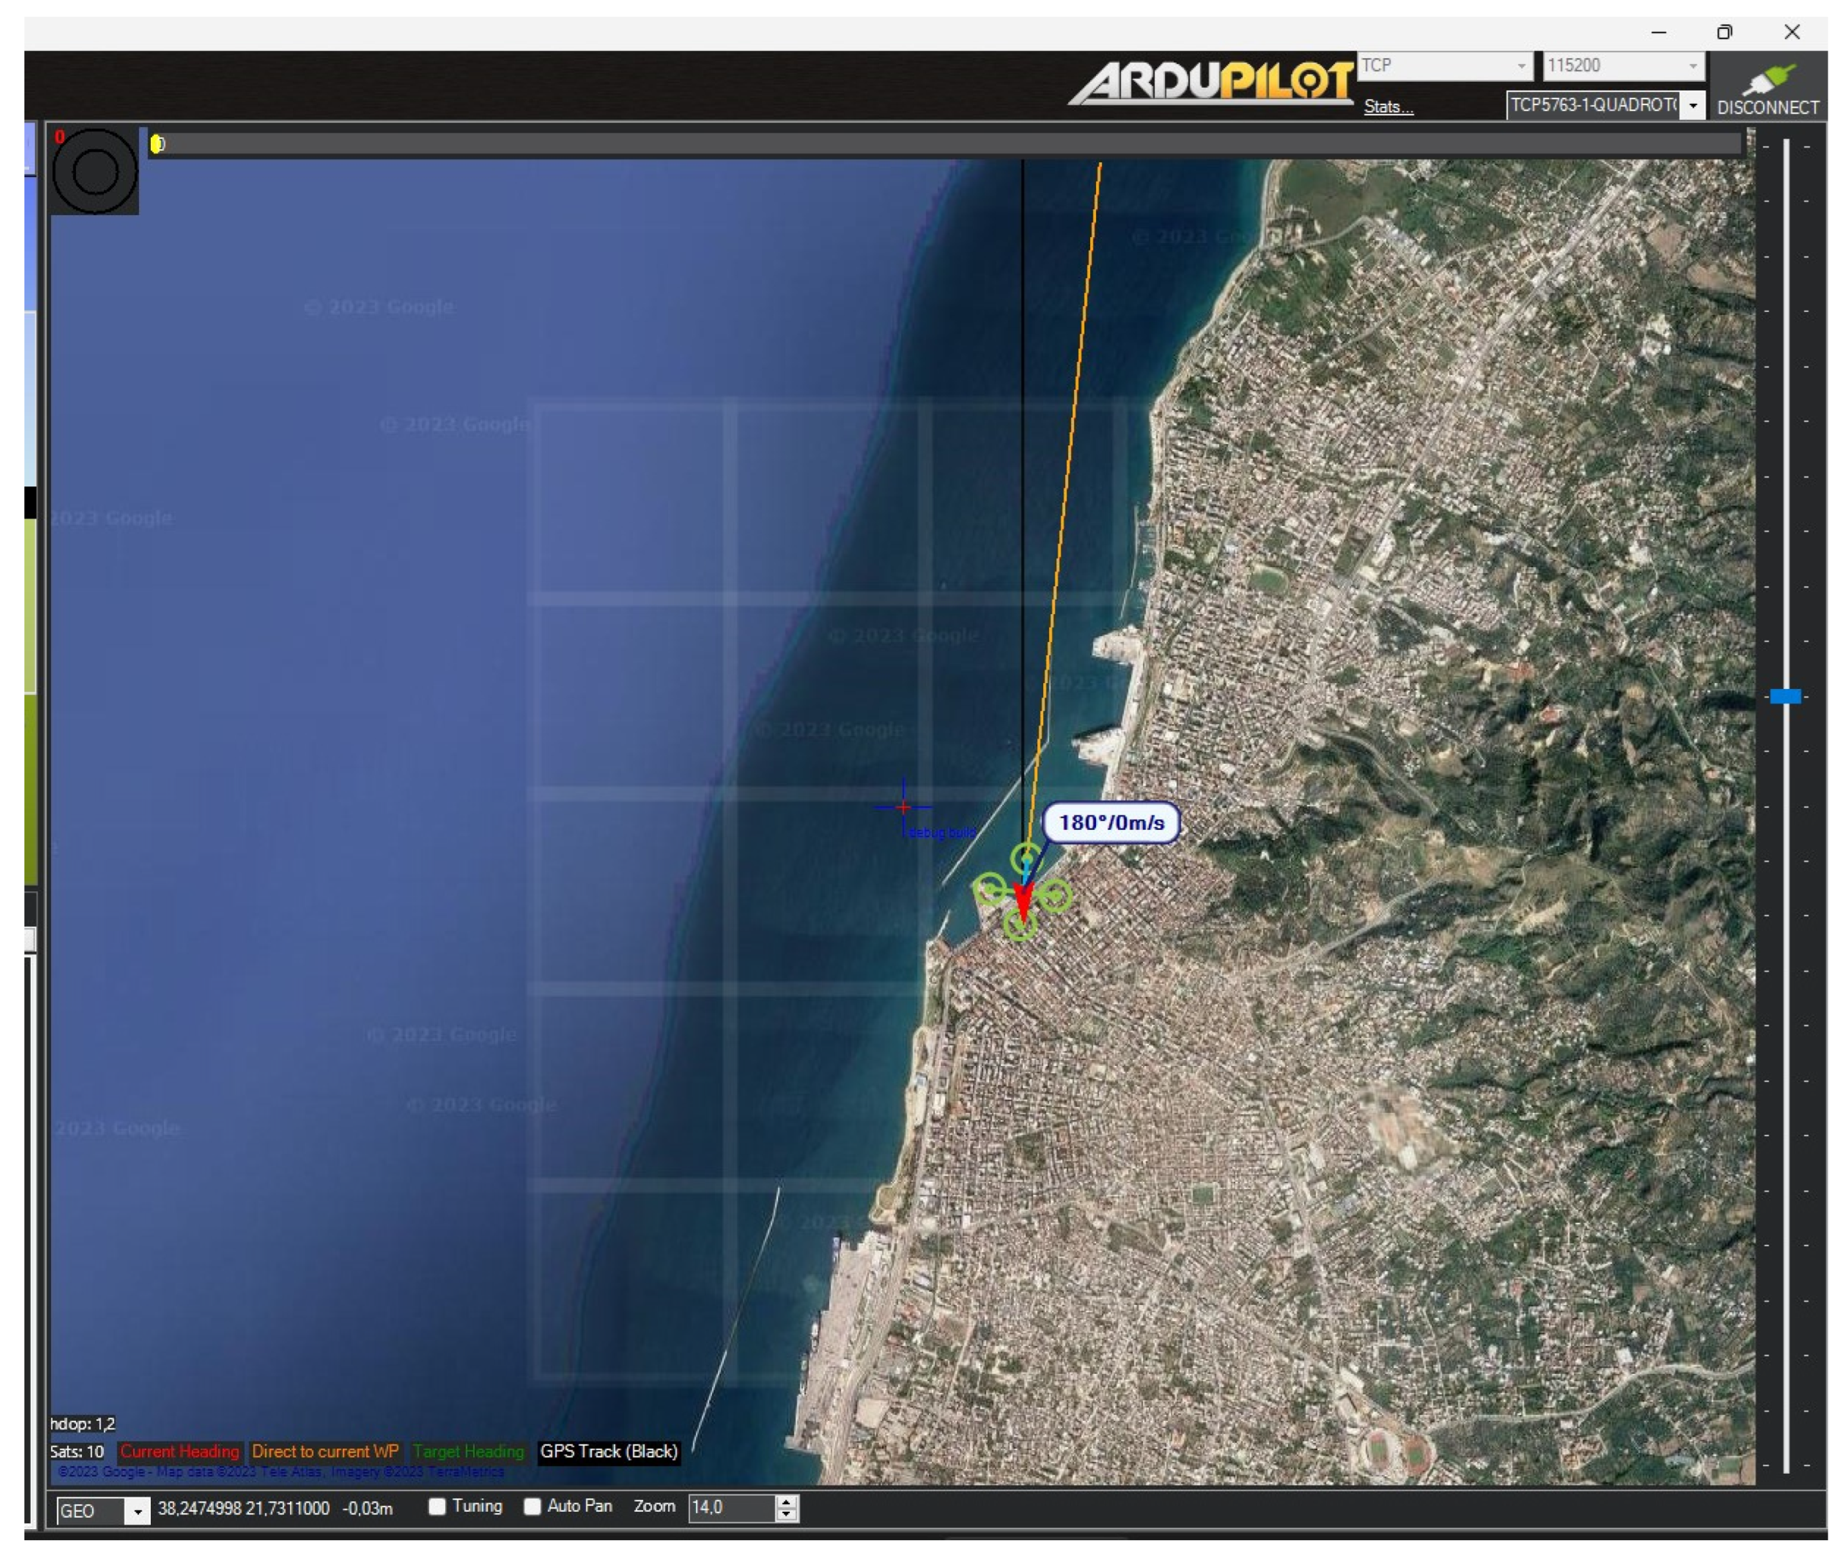
Task: Increase map zoom with the stepper up arrow
Action: tap(785, 1501)
